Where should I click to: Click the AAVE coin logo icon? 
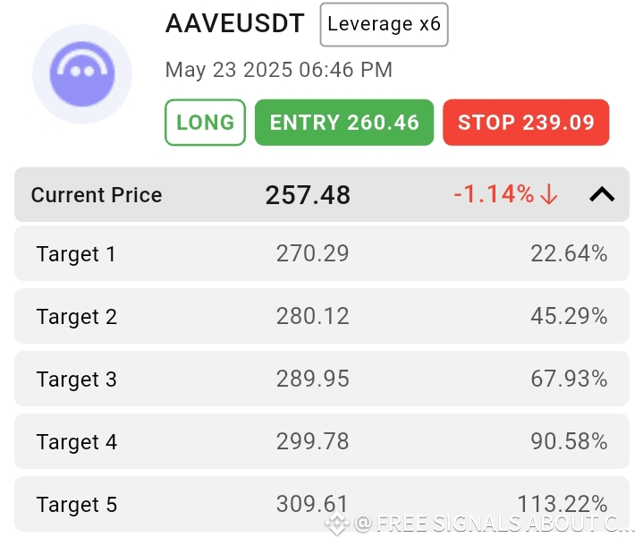coord(82,74)
